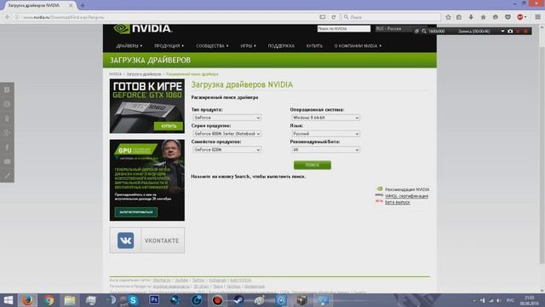Click the taskbar clock
The image size is (545, 307).
coord(529,300)
